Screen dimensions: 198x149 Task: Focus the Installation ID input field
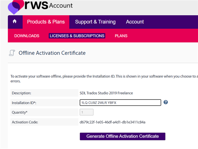point(120,103)
